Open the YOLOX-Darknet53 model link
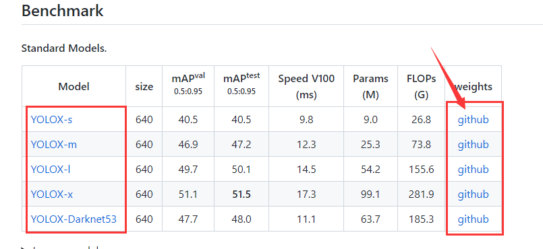Image resolution: width=543 pixels, height=249 pixels. 74,219
